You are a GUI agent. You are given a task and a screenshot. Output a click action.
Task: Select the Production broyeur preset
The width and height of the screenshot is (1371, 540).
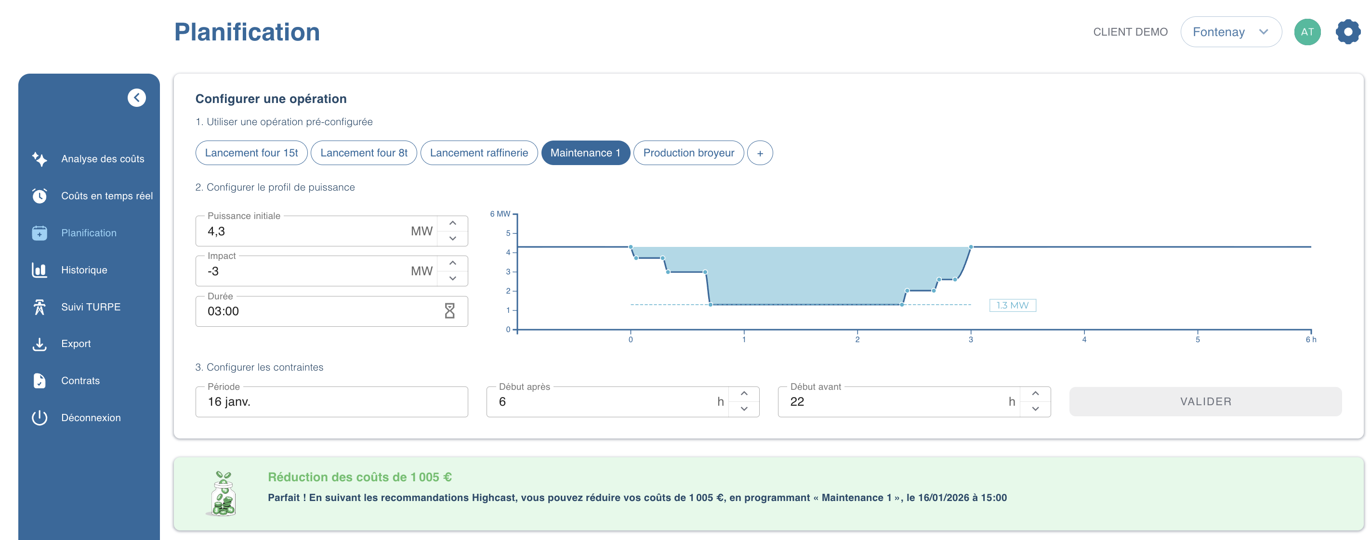click(688, 153)
